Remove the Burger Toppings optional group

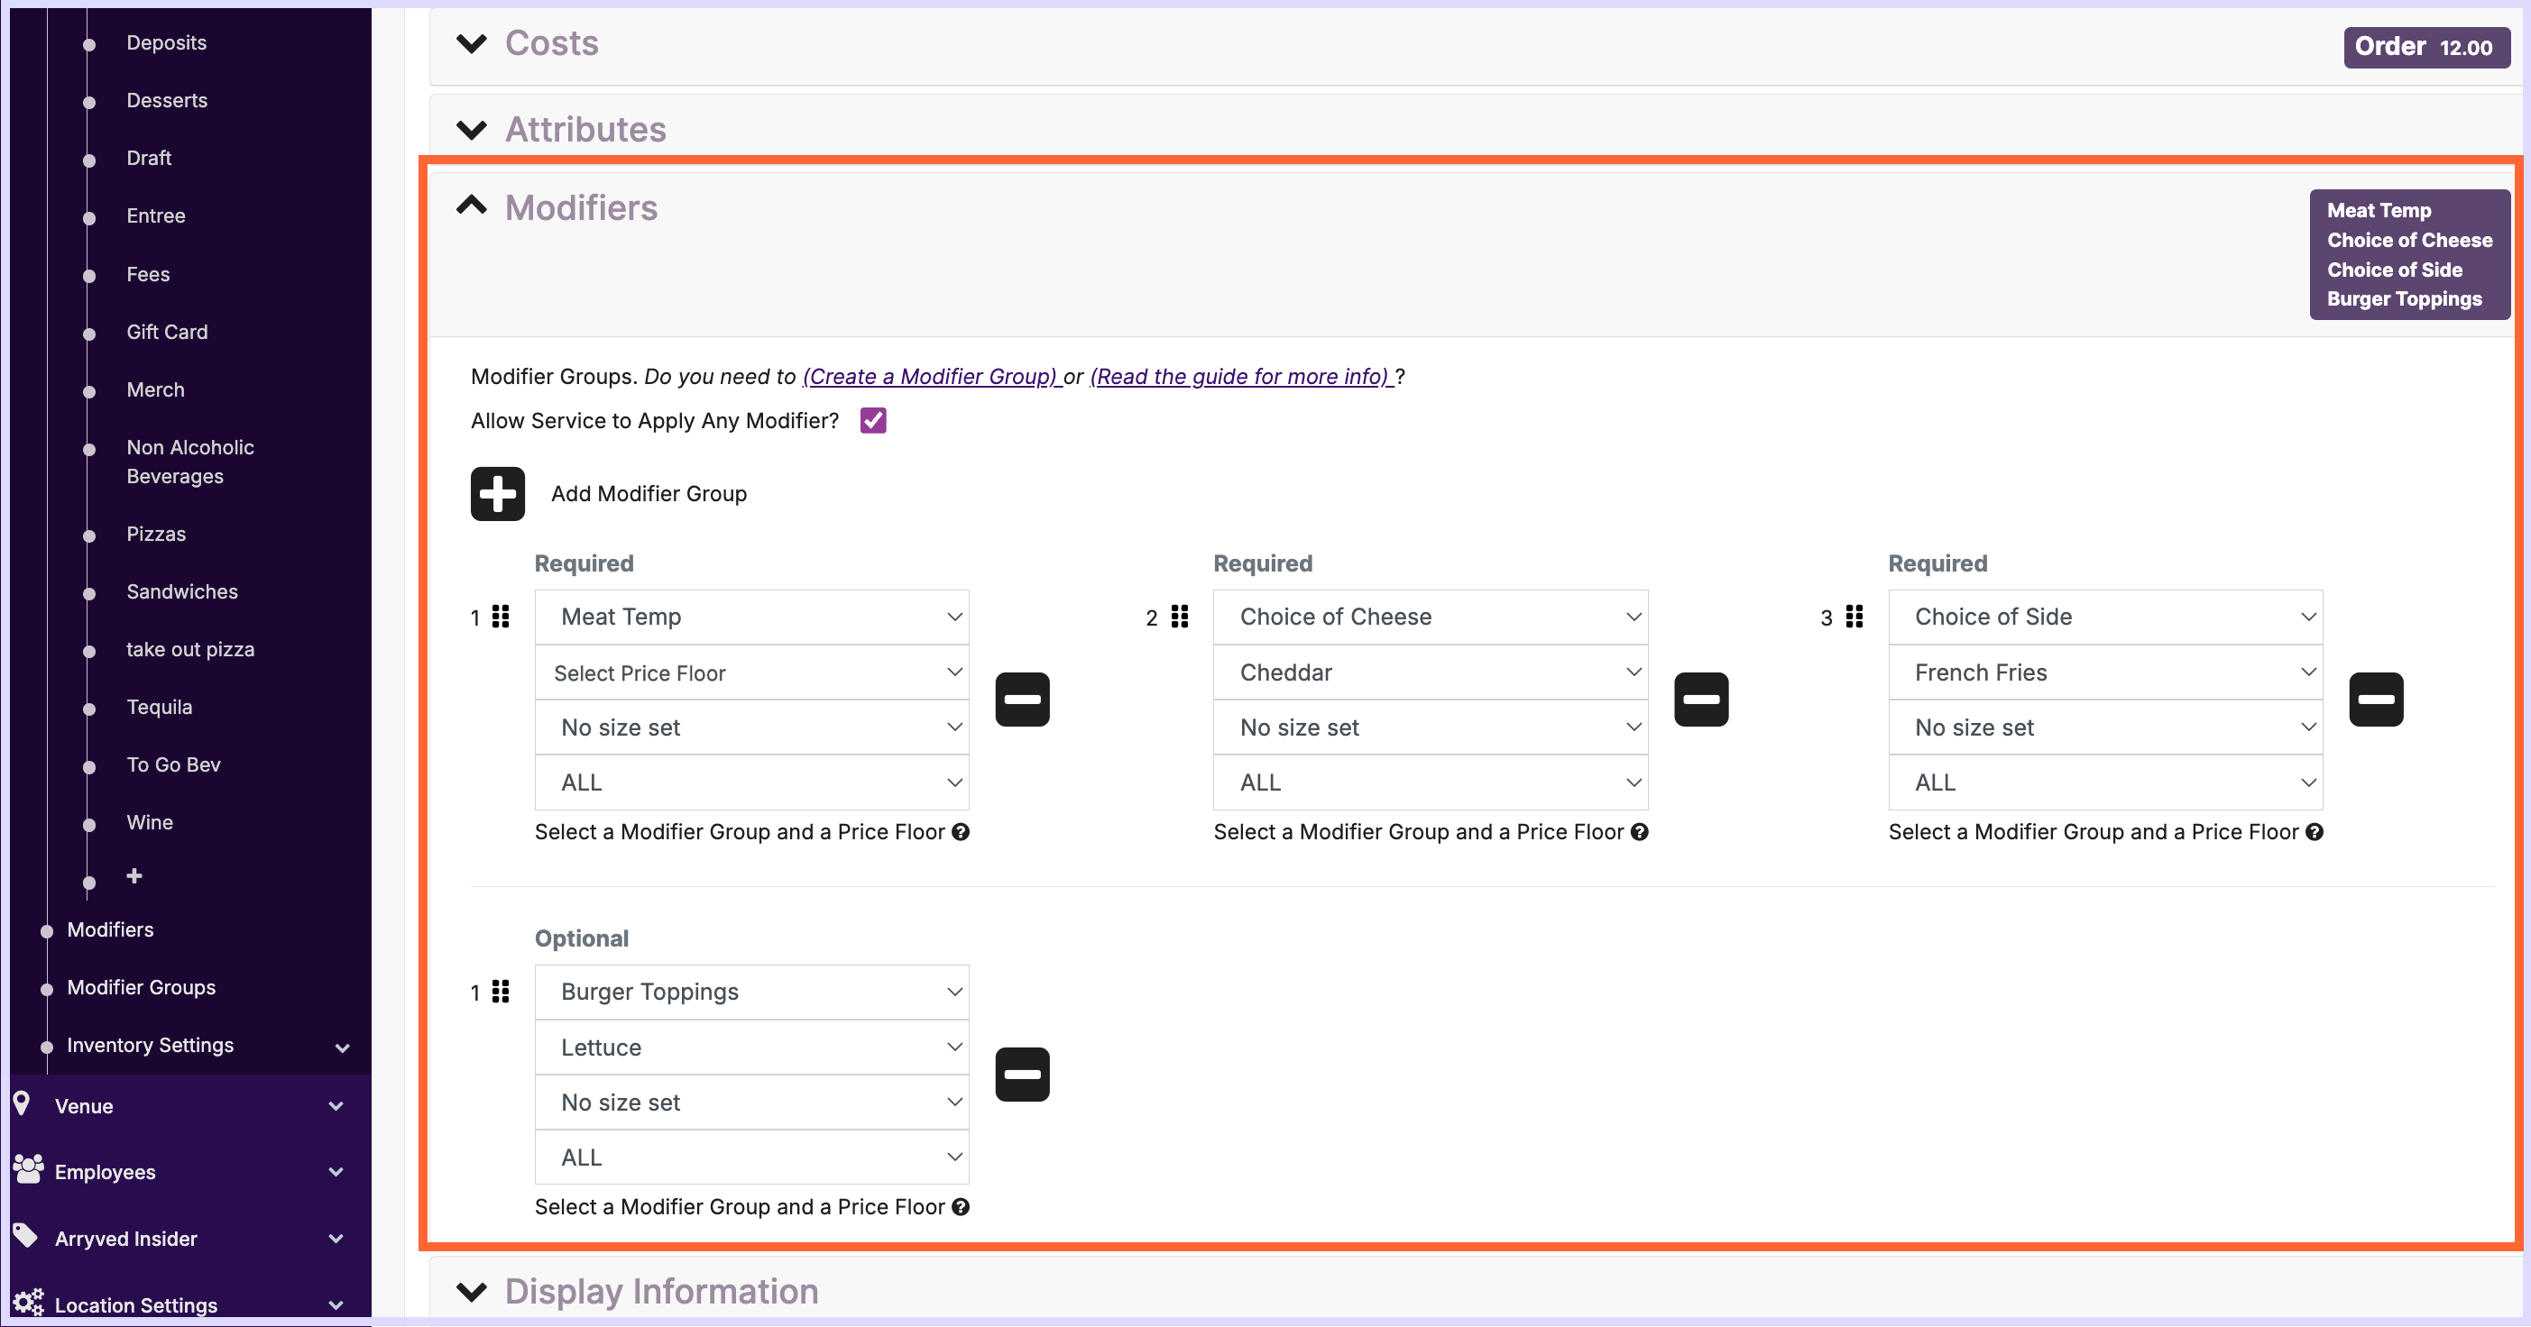pos(1022,1075)
